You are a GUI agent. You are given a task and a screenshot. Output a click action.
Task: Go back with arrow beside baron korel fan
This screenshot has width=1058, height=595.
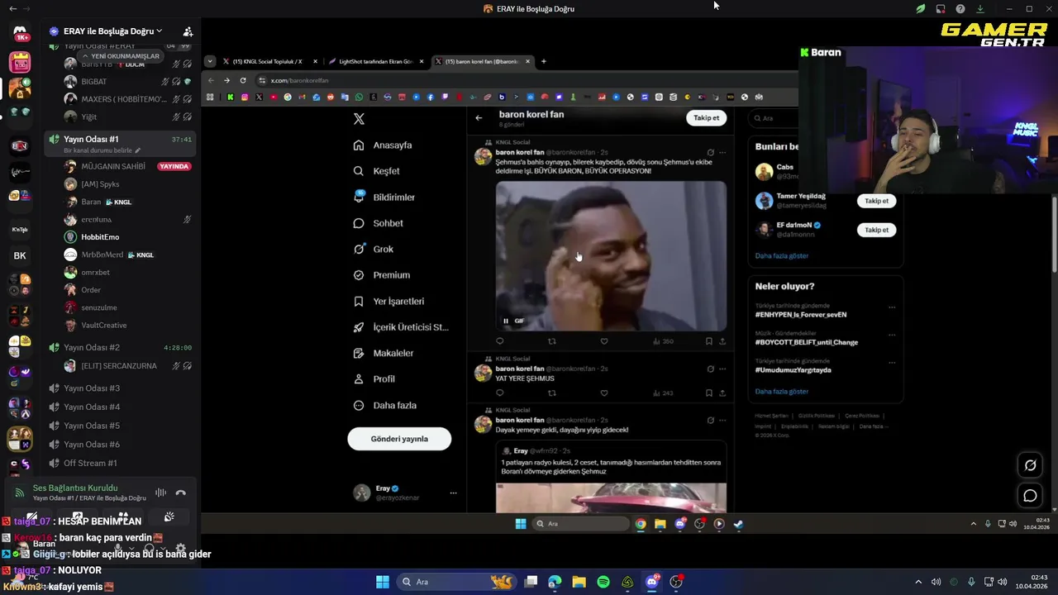[x=479, y=118]
